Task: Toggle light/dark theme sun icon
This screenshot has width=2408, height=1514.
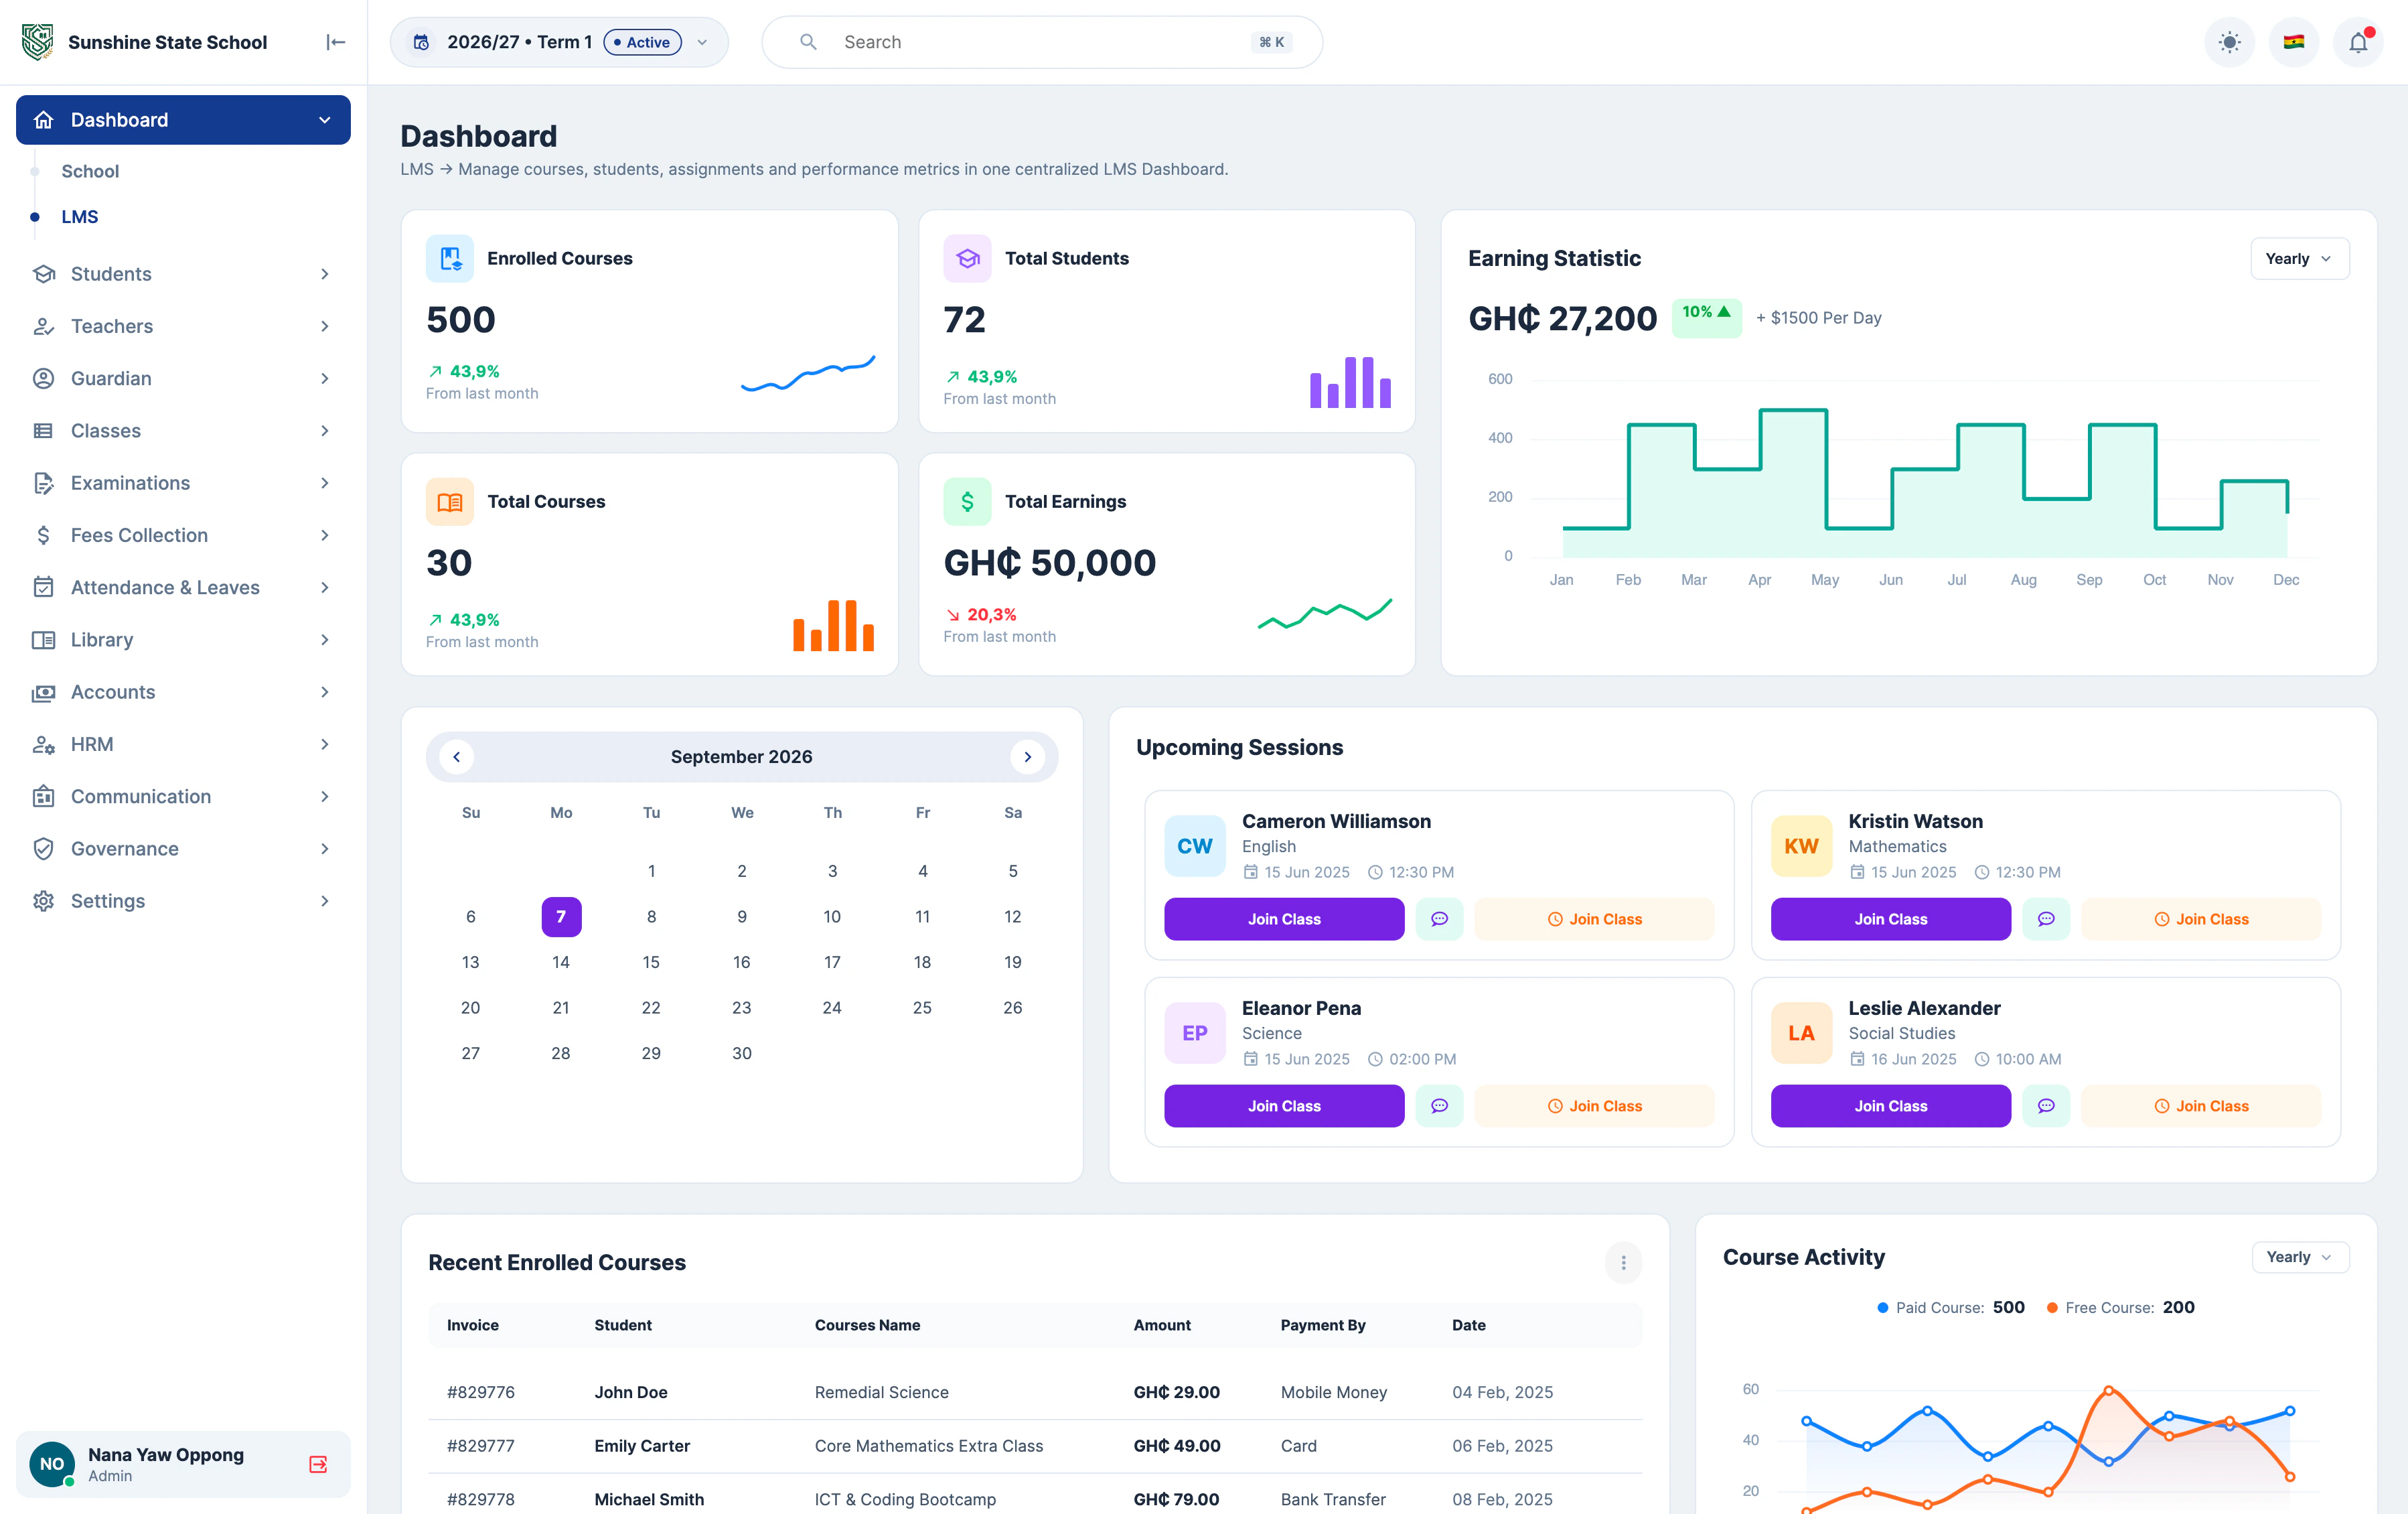Action: 2229,42
